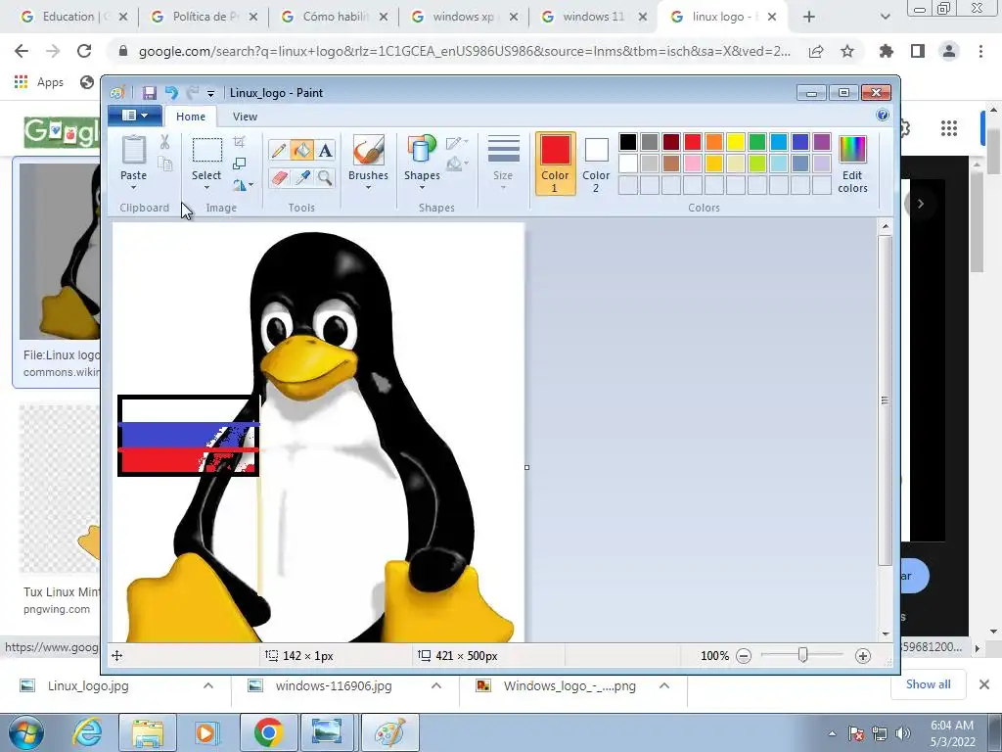The image size is (1002, 752).
Task: Open Chrome extensions puzzle icon
Action: click(887, 51)
